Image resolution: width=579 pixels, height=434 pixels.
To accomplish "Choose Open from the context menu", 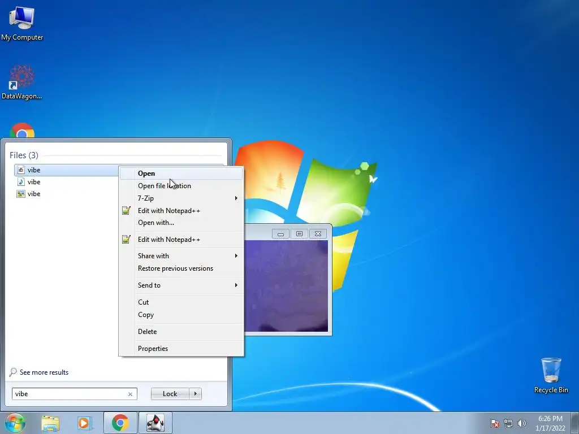I will [x=182, y=173].
